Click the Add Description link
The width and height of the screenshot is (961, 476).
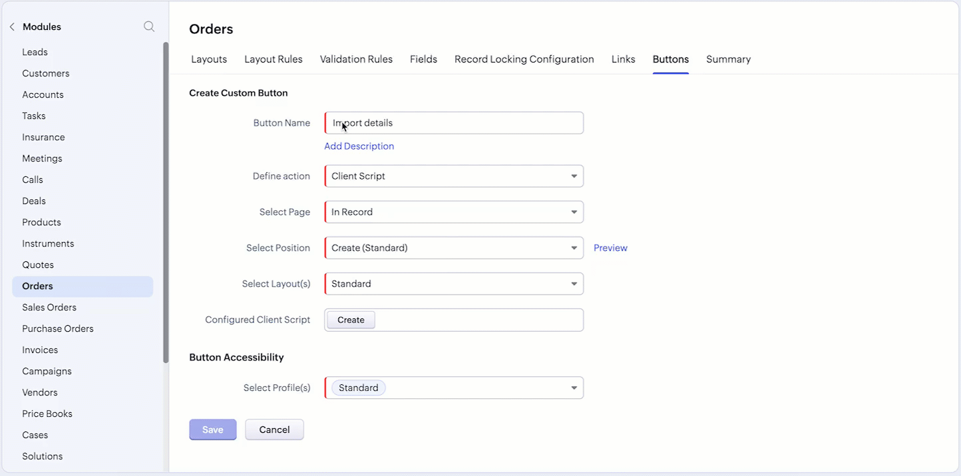pyautogui.click(x=359, y=146)
